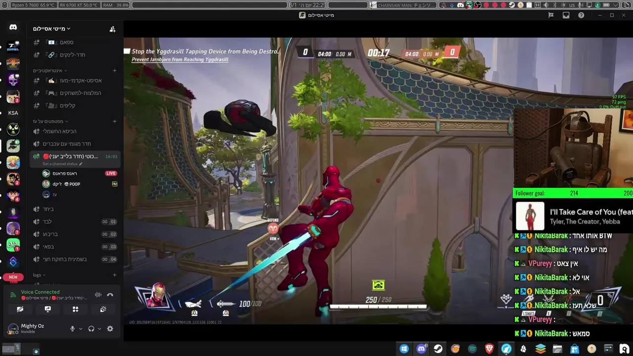Open the חדר-לינקים text channel
The width and height of the screenshot is (633, 356).
(74, 54)
